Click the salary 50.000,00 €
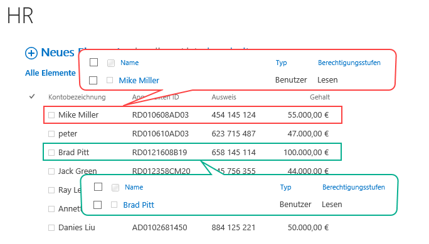This screenshot has height=244, width=429. (x=308, y=227)
